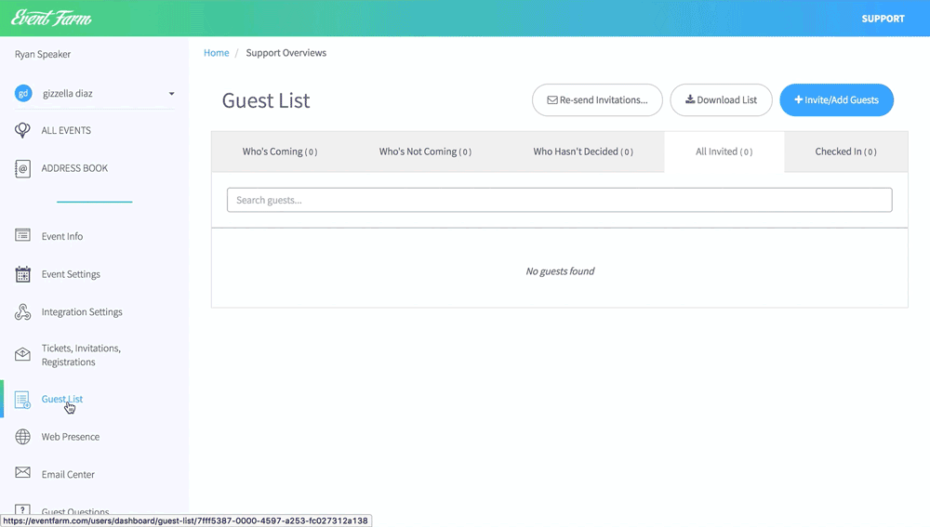
Task: Open ALL EVENTS in sidebar
Action: (x=66, y=130)
